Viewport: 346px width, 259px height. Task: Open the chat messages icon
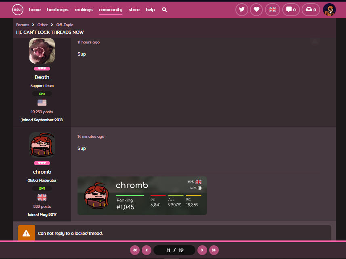(x=291, y=10)
